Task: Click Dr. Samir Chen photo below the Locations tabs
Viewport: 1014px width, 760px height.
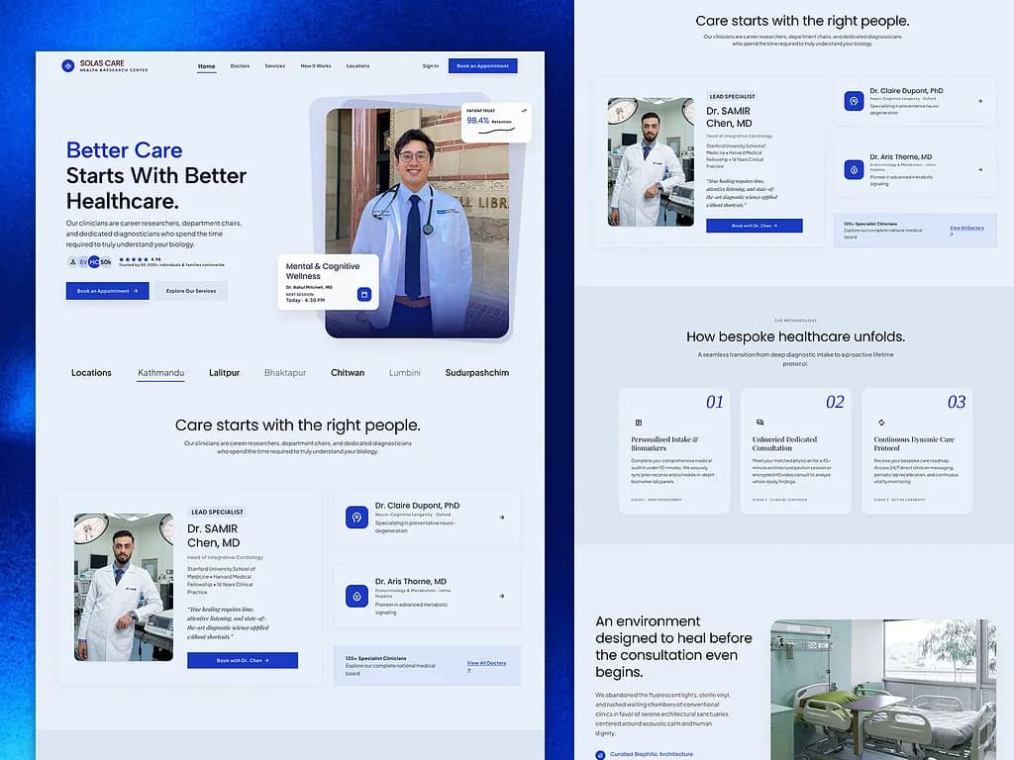Action: [x=124, y=587]
